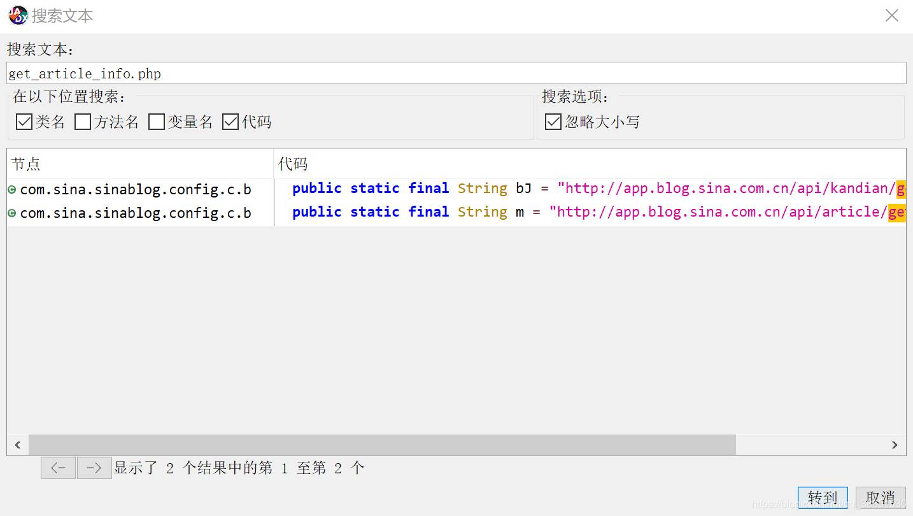Enable the 方法名 checkbox
913x516 pixels.
(x=83, y=122)
